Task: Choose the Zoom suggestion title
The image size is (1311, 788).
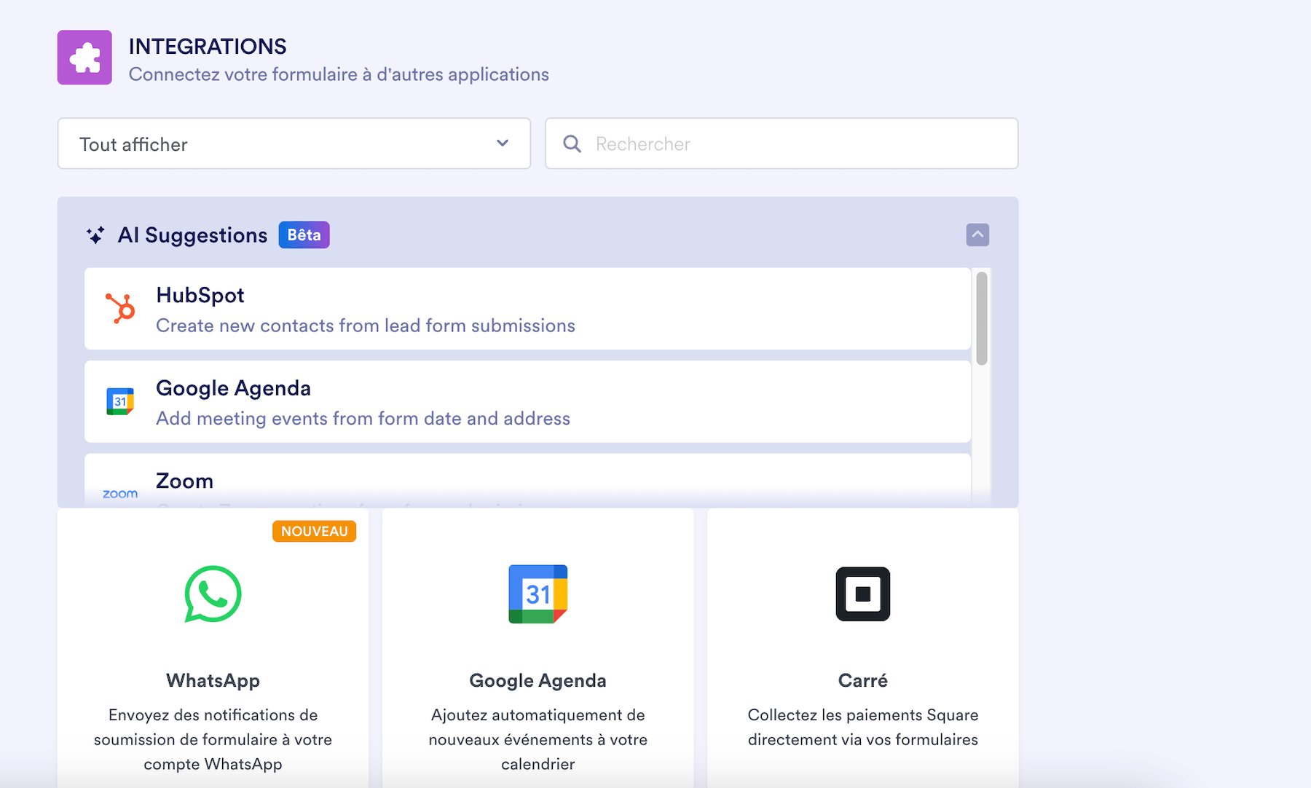Action: 184,481
